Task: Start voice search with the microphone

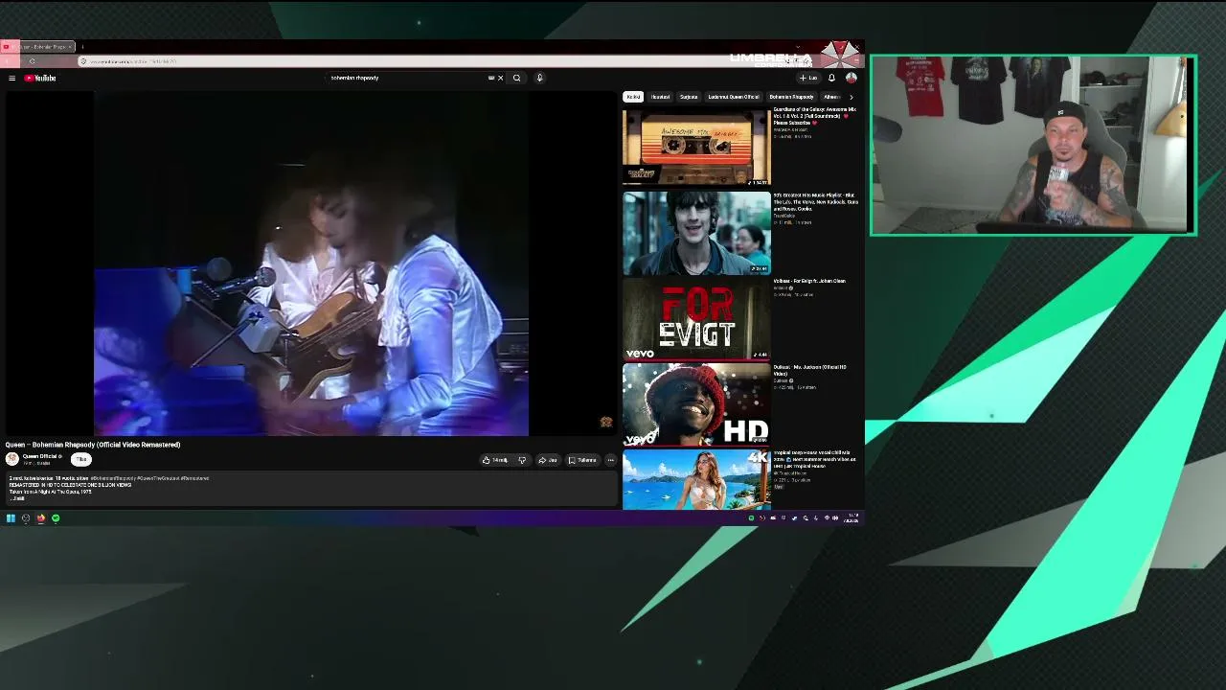Action: tap(539, 78)
